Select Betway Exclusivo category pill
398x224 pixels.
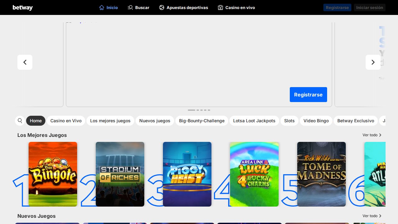click(x=356, y=121)
